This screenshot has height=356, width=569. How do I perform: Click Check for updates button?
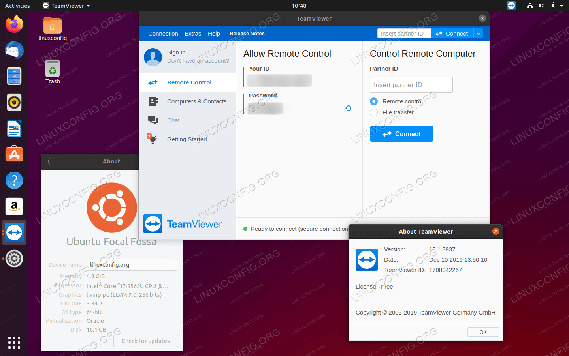(x=146, y=341)
